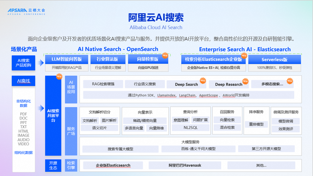Click the Deep Search item
Image resolution: width=313 pixels, height=176 pixels.
pyautogui.click(x=186, y=84)
